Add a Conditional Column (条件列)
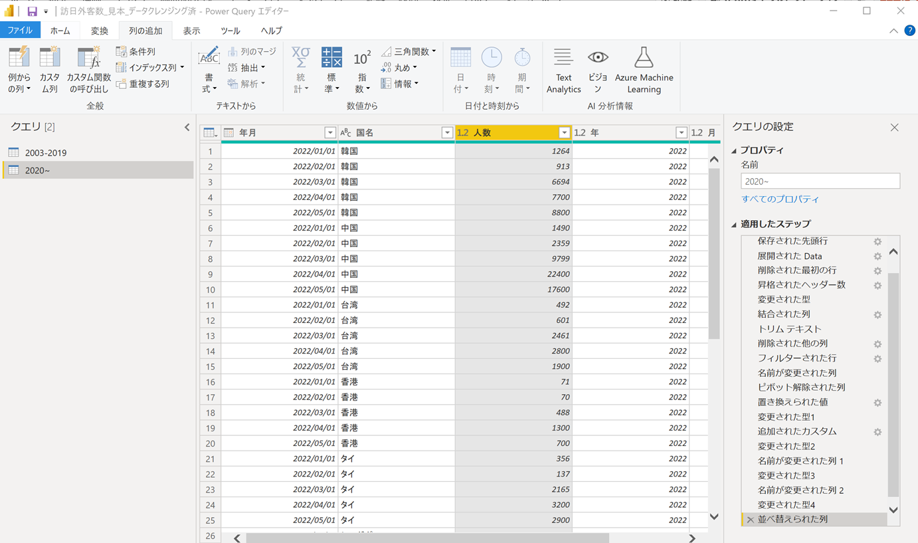Image resolution: width=918 pixels, height=543 pixels. 136,51
